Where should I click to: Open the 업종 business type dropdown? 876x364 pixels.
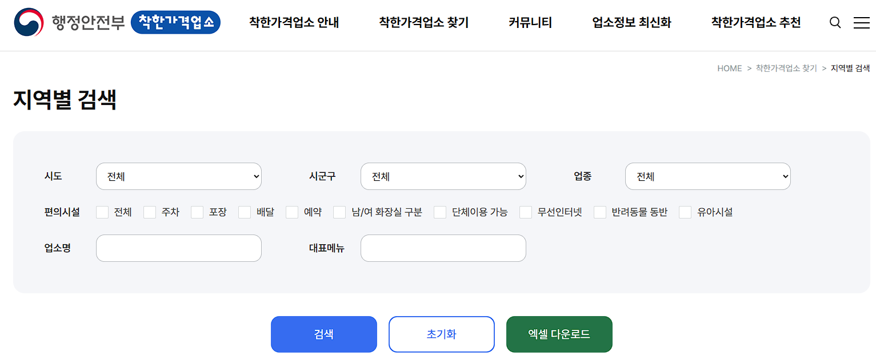pos(707,176)
